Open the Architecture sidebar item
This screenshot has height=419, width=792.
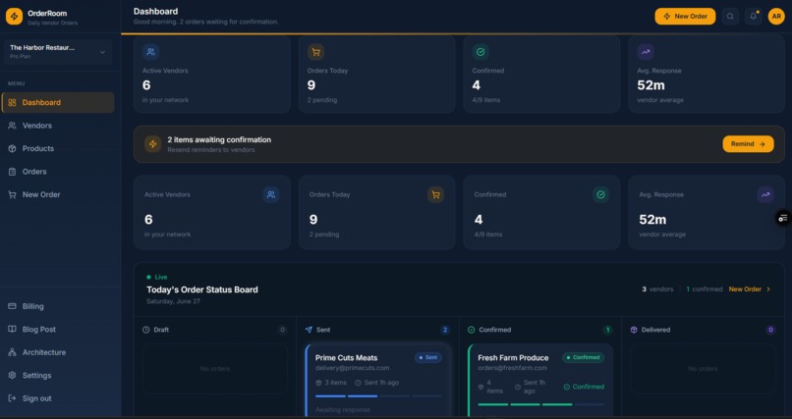click(x=58, y=352)
